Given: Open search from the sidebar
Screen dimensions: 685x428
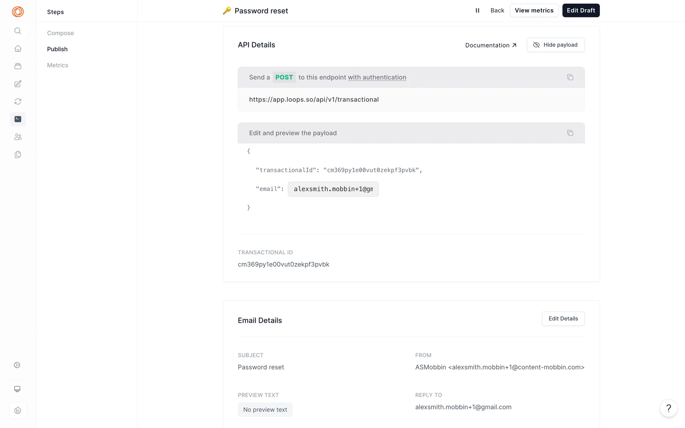Looking at the screenshot, I should coord(18,31).
